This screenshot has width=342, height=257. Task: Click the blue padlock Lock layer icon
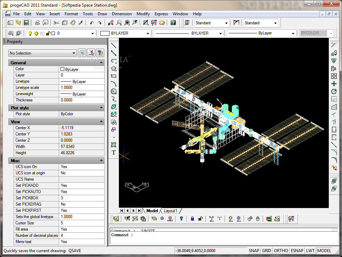click(x=192, y=219)
